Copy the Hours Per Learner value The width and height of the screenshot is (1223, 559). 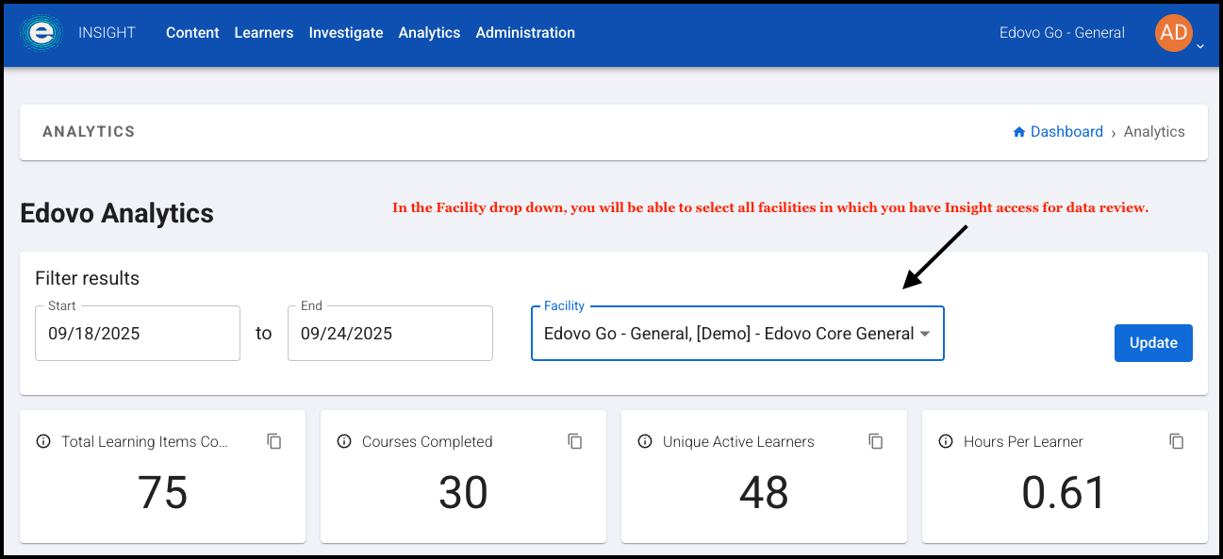[1177, 441]
